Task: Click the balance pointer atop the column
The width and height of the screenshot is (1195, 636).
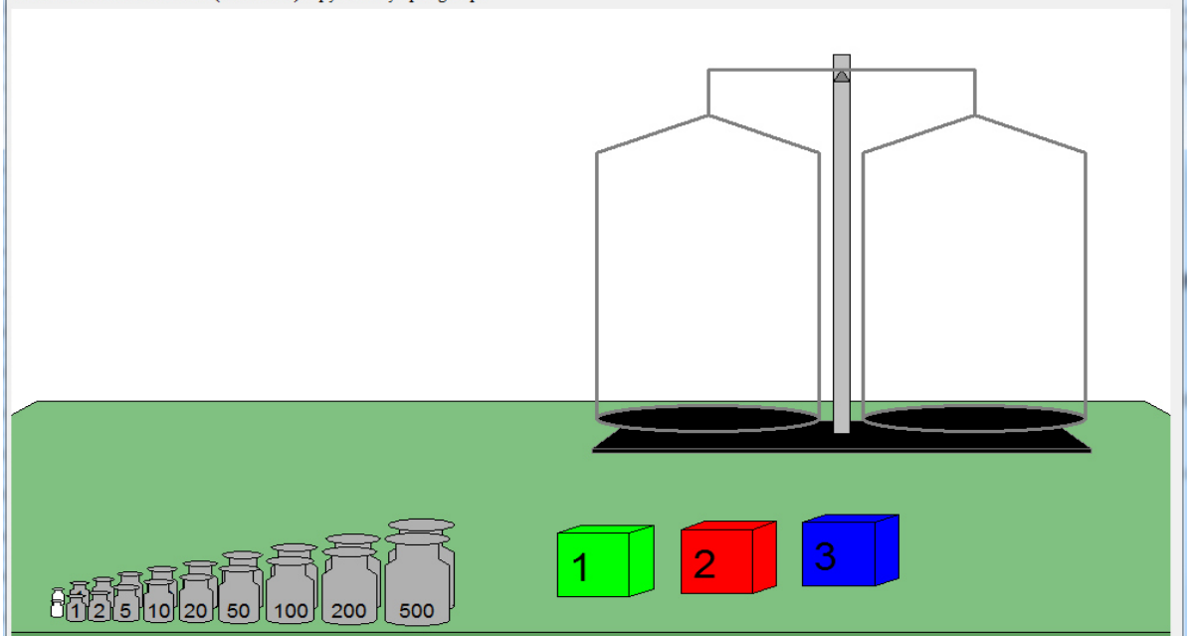Action: coord(842,75)
